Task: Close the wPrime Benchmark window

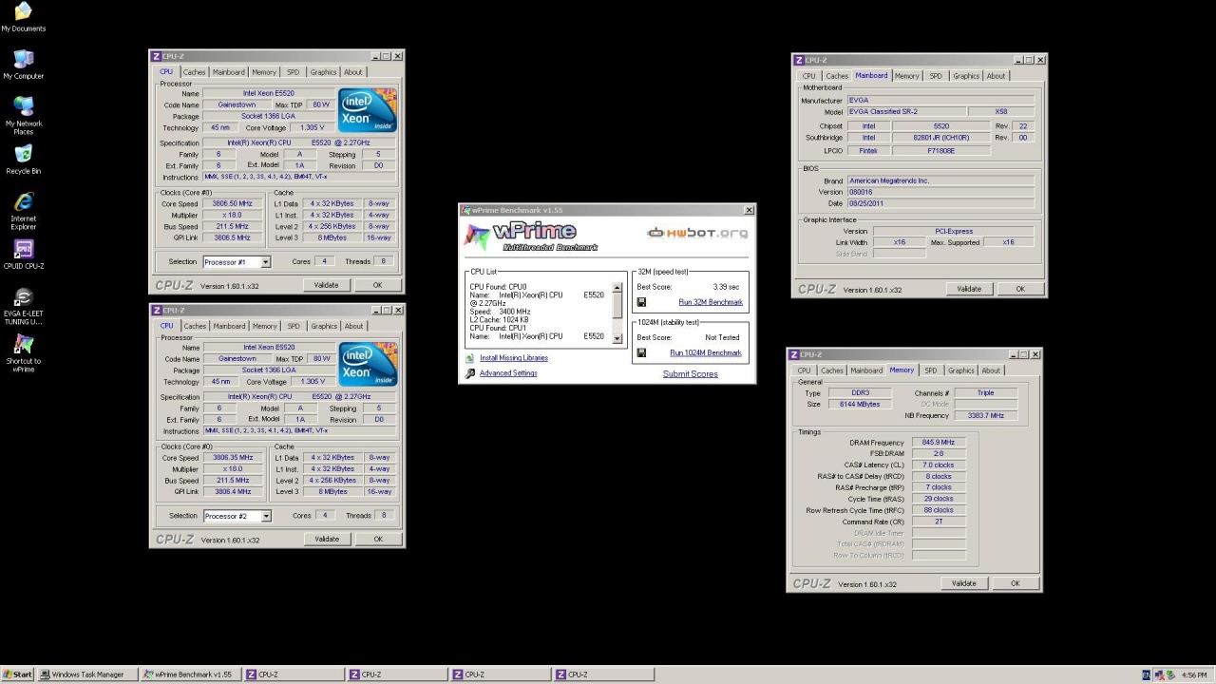Action: pos(749,210)
